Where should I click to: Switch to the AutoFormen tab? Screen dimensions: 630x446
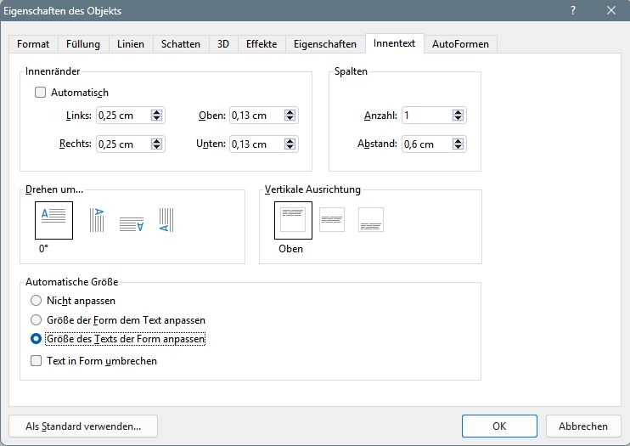click(x=460, y=44)
